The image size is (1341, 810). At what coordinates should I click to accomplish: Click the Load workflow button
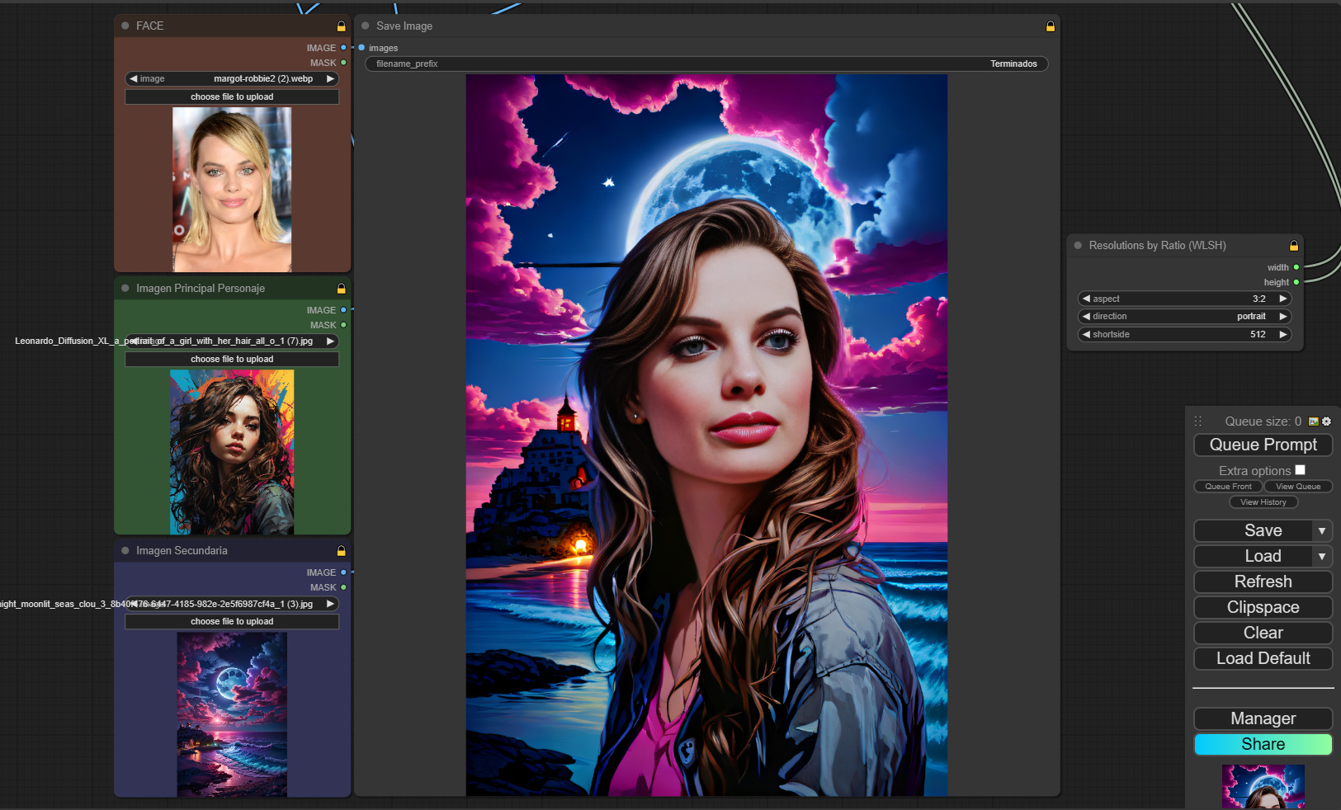pos(1253,557)
